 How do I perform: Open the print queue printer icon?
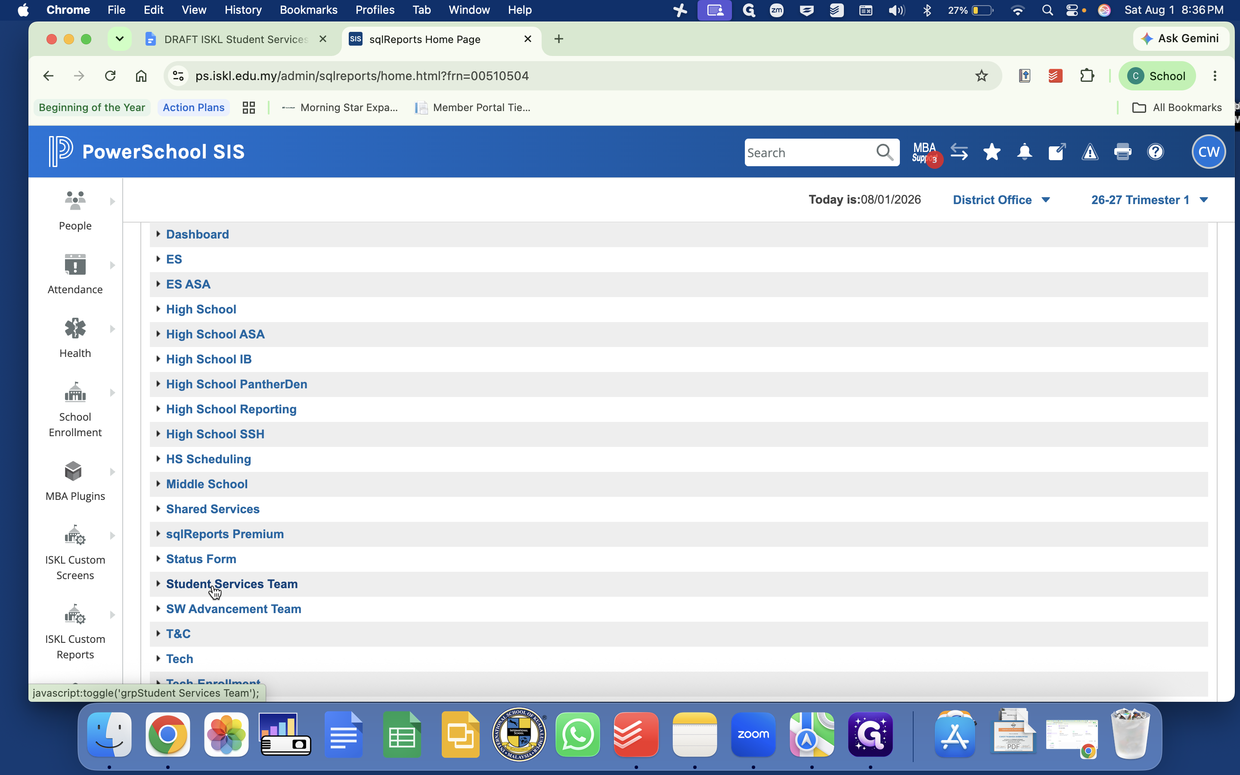[1122, 152]
